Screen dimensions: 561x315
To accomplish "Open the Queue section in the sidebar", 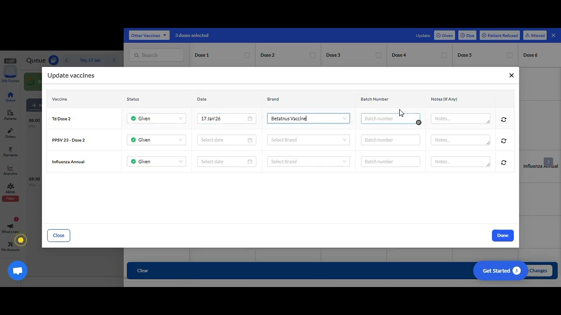I will coord(10,97).
